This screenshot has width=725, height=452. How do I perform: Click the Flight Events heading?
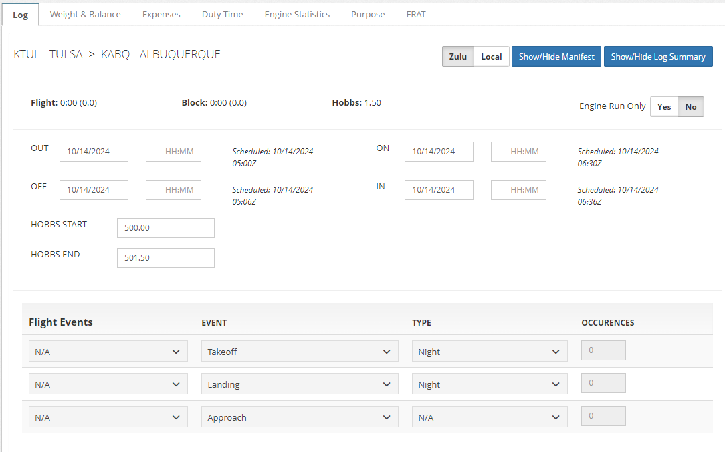pos(61,322)
